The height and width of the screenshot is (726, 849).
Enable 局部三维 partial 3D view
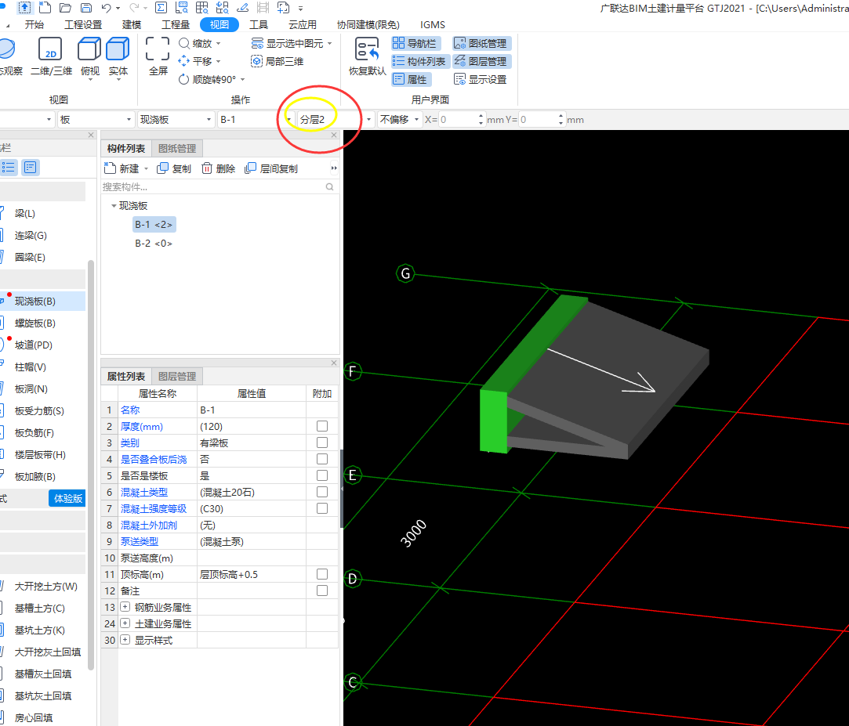pyautogui.click(x=278, y=61)
